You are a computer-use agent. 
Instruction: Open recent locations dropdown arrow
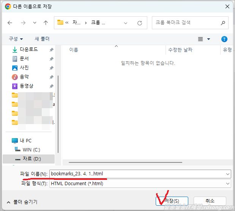(x=35, y=23)
